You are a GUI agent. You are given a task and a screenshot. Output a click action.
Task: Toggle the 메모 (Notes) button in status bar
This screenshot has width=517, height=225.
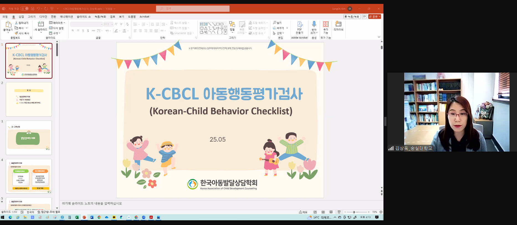click(303, 212)
